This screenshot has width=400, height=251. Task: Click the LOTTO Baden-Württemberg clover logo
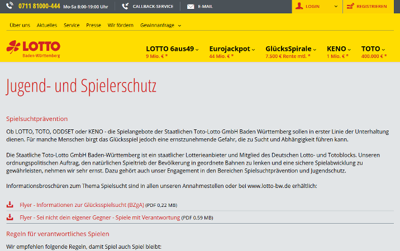(34, 49)
